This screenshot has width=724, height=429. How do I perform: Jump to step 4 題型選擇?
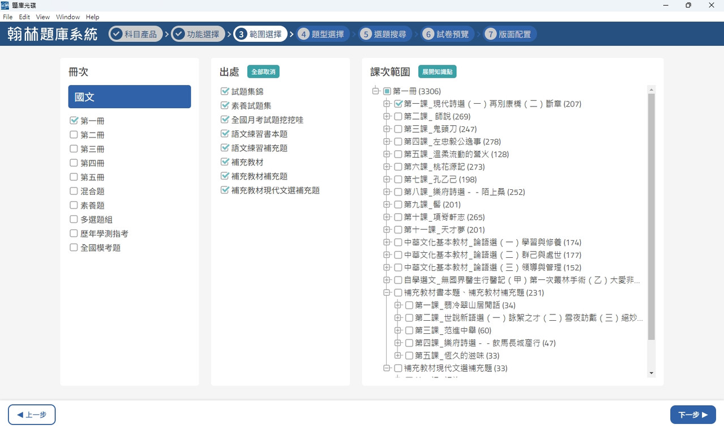tap(323, 34)
